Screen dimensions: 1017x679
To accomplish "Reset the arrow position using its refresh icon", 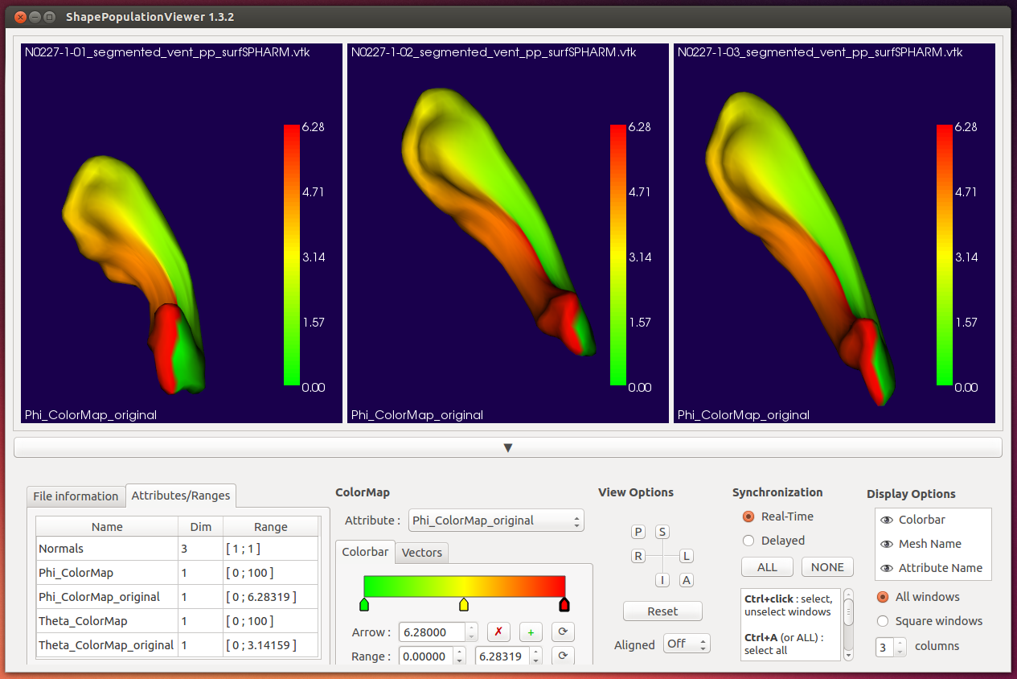I will pos(563,632).
